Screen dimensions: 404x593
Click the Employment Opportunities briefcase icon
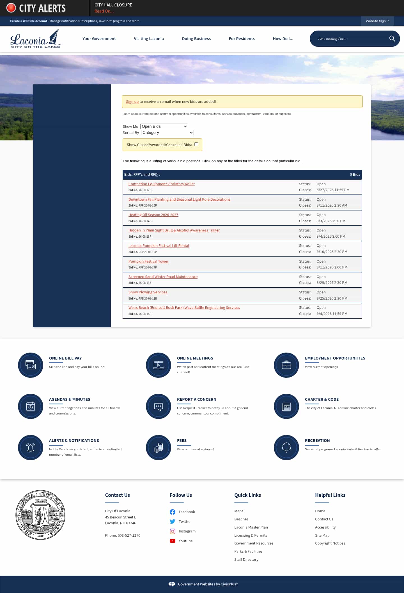(286, 365)
